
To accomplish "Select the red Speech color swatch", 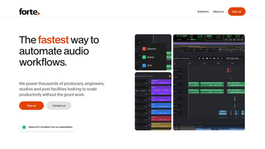I will [144, 49].
